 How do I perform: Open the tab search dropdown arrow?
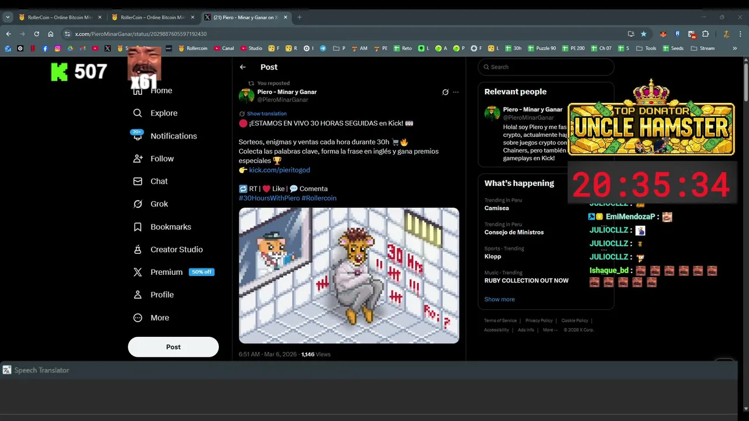(8, 18)
